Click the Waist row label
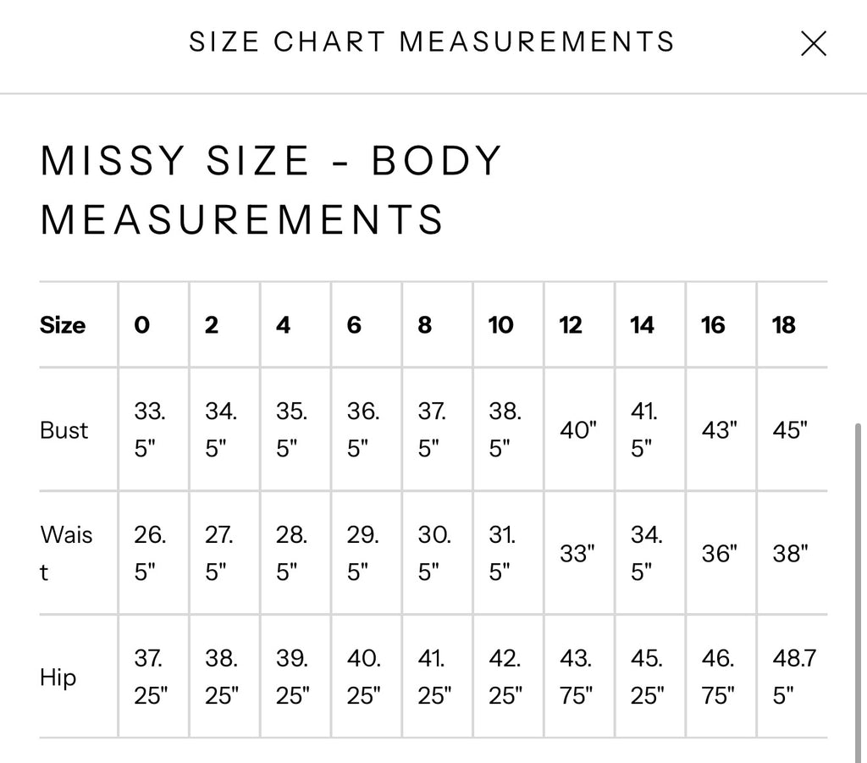The height and width of the screenshot is (763, 867). tap(66, 553)
